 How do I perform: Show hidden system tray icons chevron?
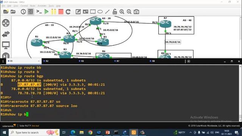point(191,133)
